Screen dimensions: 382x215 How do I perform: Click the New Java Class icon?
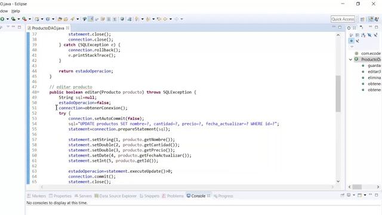click(x=48, y=19)
